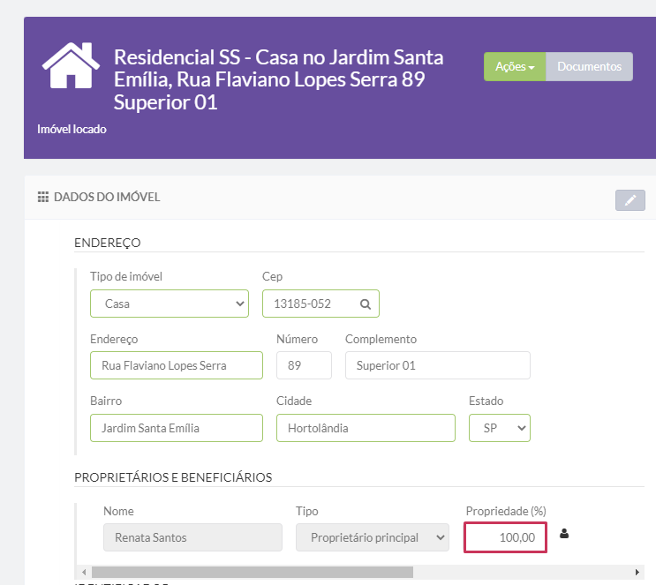Expand the Estado dropdown showing SP
The width and height of the screenshot is (656, 585).
click(500, 428)
